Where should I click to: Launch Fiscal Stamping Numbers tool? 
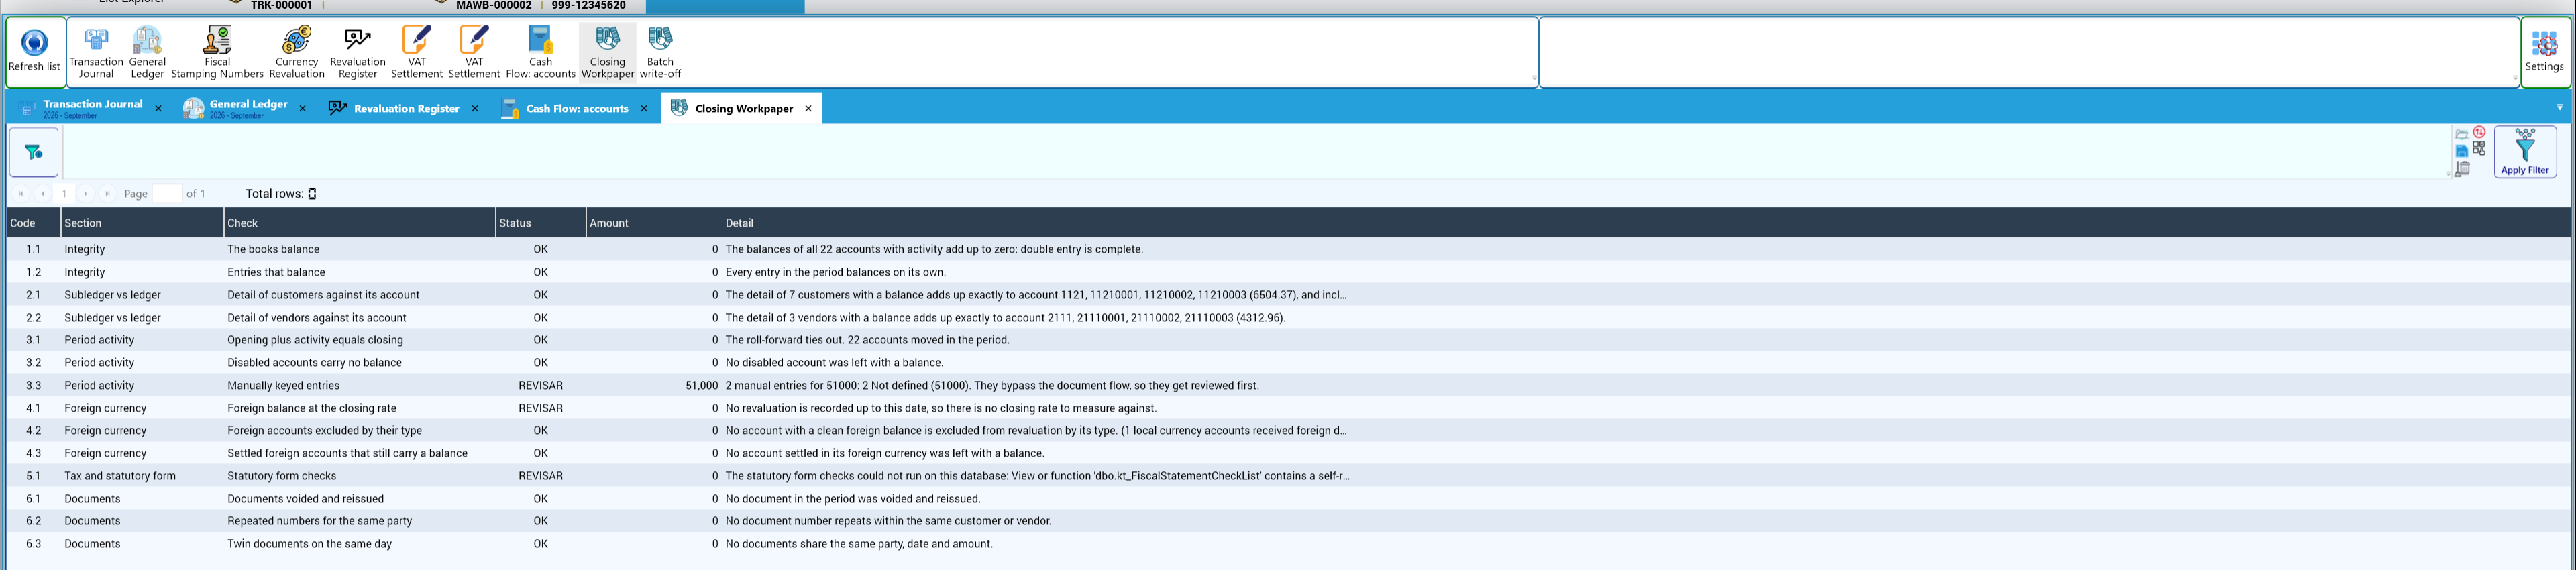(217, 52)
